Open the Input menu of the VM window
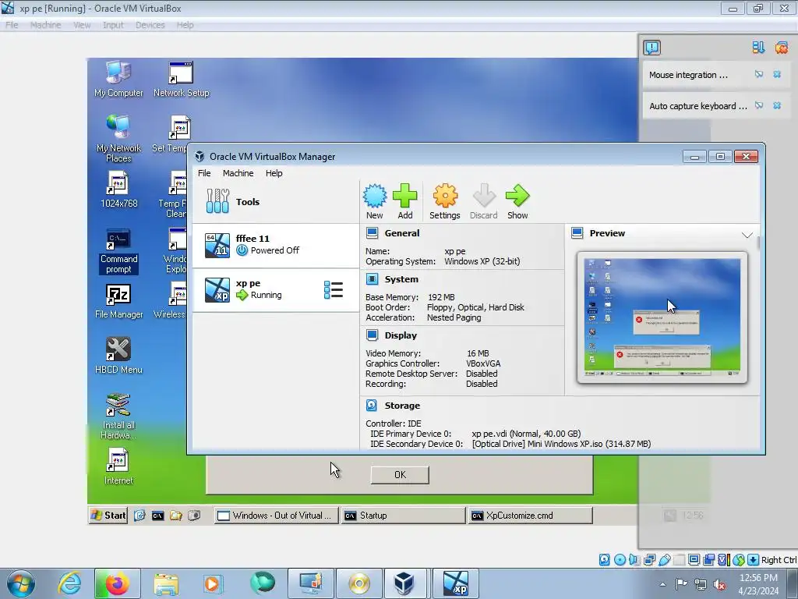The height and width of the screenshot is (599, 798). click(113, 25)
